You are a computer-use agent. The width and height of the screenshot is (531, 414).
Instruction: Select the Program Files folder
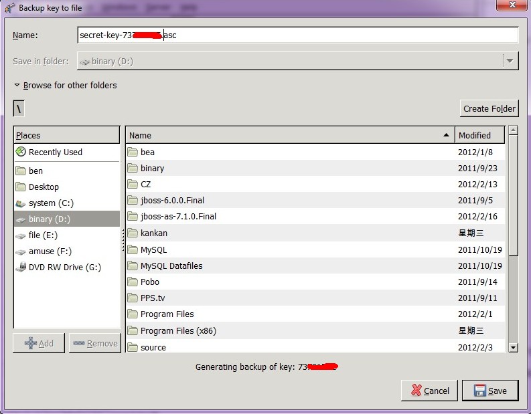point(315,314)
